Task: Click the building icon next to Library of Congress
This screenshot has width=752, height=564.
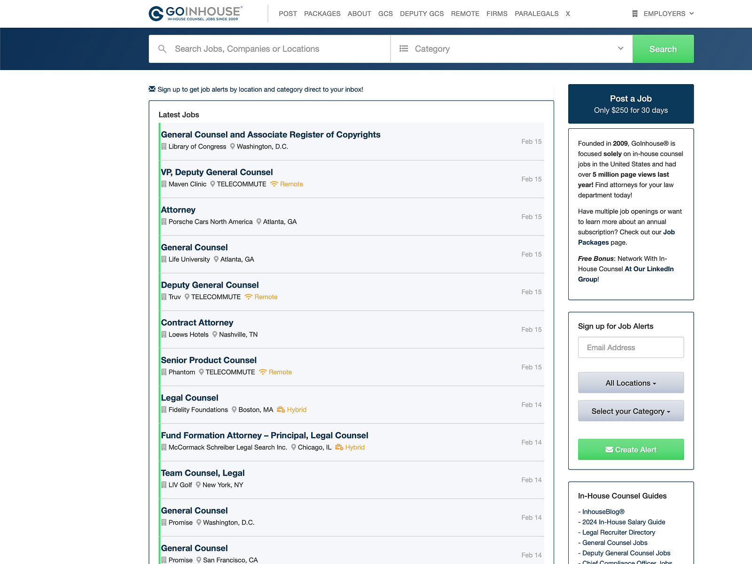Action: pyautogui.click(x=164, y=146)
